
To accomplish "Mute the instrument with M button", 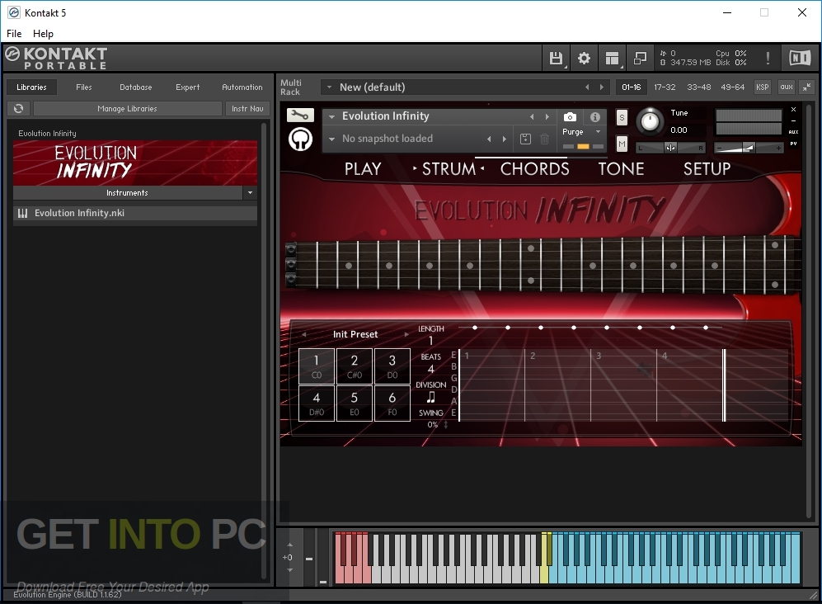I will (622, 144).
